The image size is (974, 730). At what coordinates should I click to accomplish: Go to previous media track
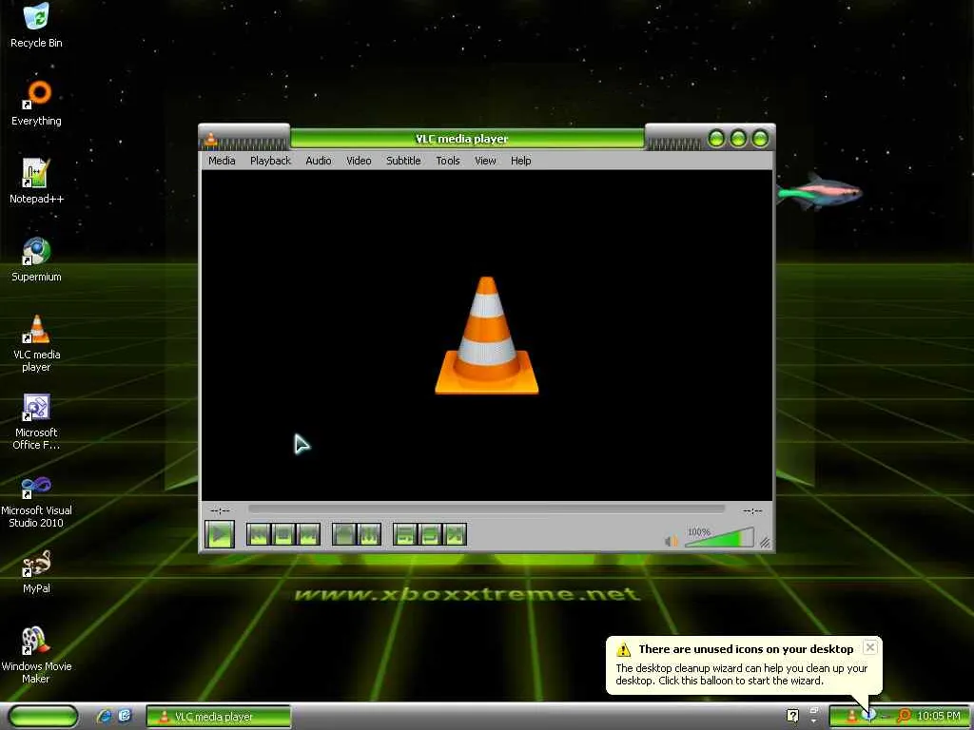tap(259, 534)
